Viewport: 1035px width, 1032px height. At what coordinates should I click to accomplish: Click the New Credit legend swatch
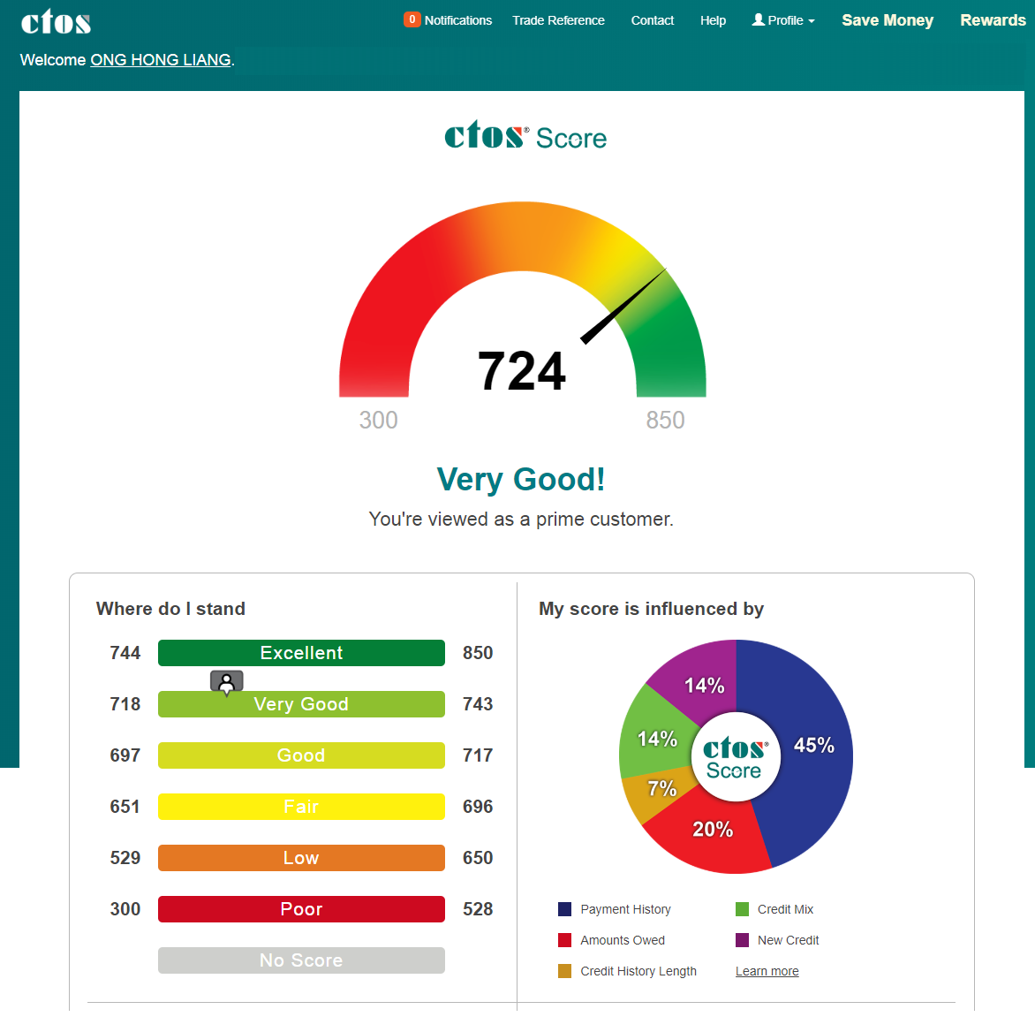(x=742, y=940)
